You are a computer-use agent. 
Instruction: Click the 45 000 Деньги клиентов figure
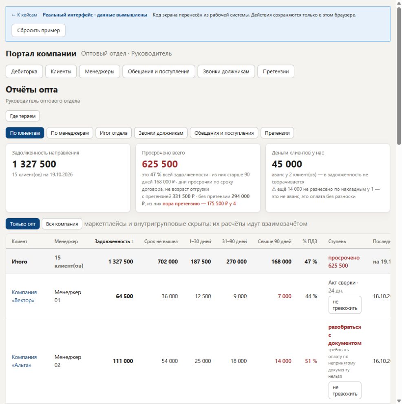point(287,164)
